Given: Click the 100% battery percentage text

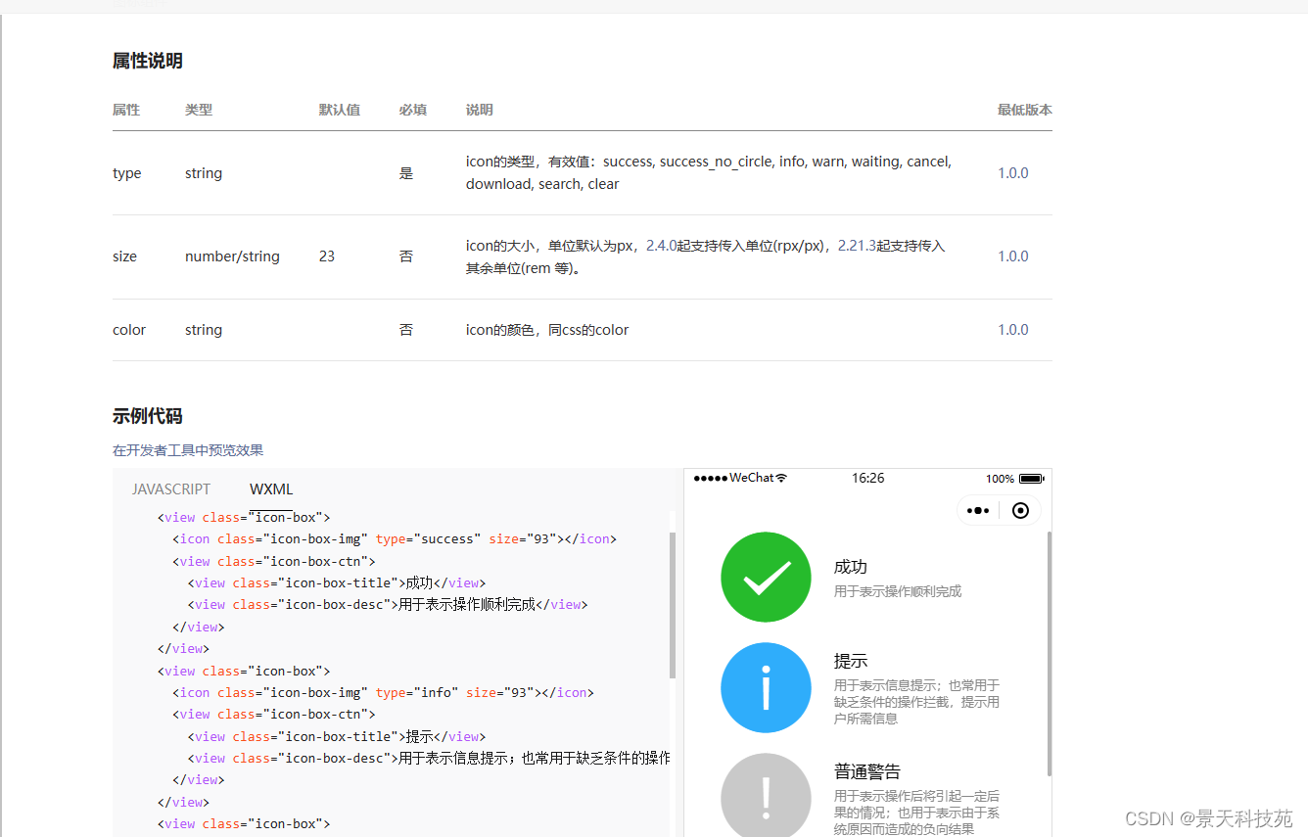Looking at the screenshot, I should [1000, 479].
